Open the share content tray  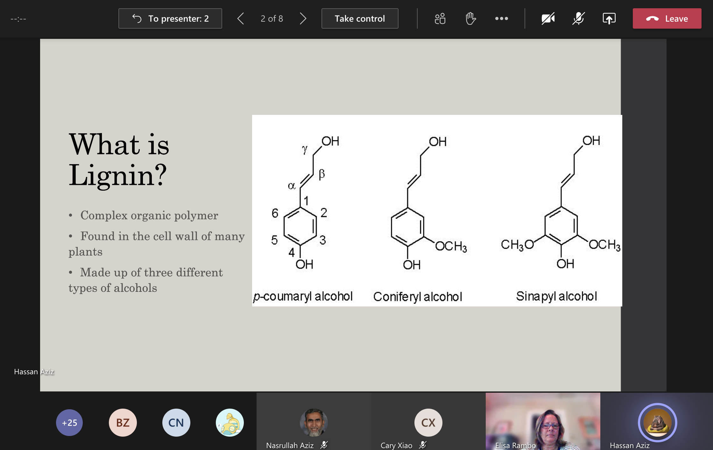pos(609,19)
